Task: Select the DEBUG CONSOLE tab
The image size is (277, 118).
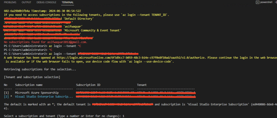Action: coord(47,2)
